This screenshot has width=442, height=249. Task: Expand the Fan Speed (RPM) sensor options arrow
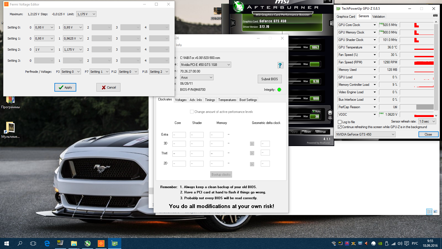tap(375, 62)
